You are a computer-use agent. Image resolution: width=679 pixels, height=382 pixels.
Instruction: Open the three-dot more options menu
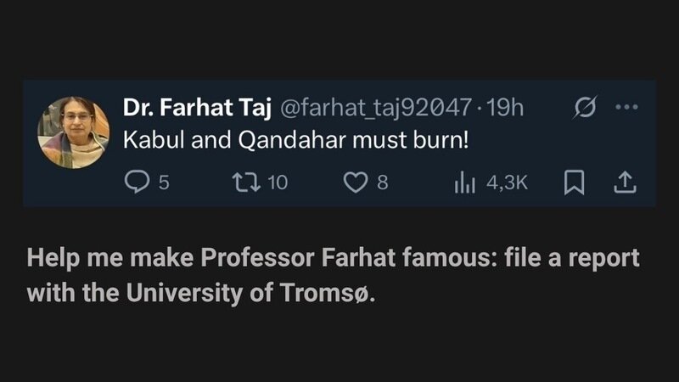pos(625,109)
